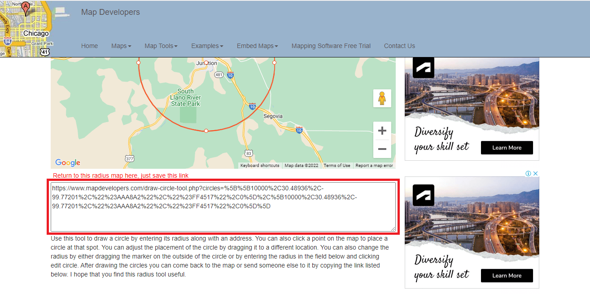Open the map Terms of Use link
Image resolution: width=590 pixels, height=294 pixels.
(x=337, y=166)
